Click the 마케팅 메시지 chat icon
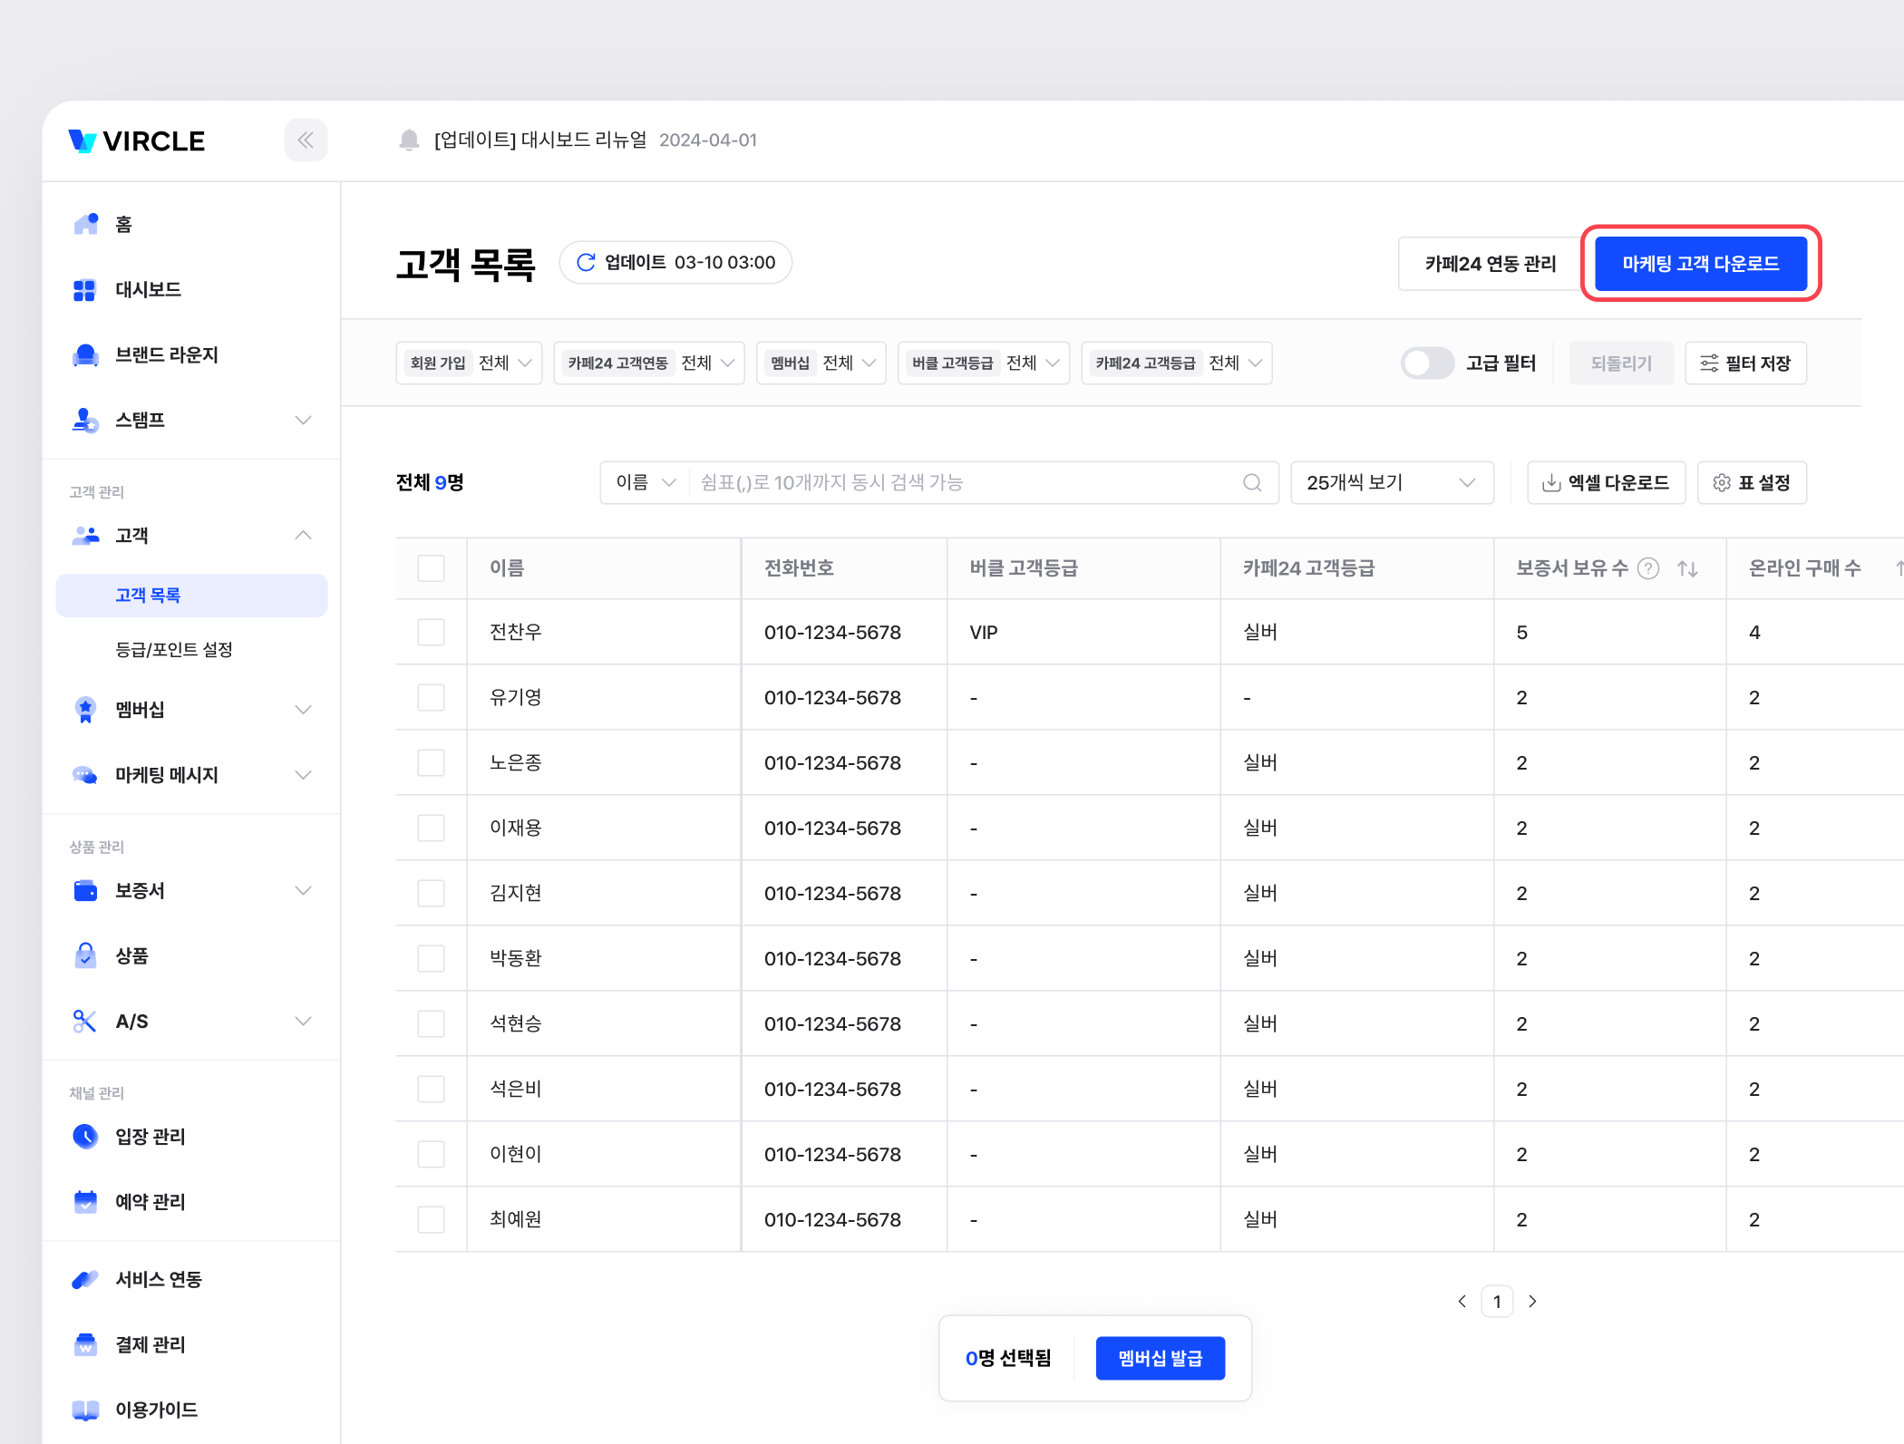1904x1444 pixels. (x=85, y=775)
